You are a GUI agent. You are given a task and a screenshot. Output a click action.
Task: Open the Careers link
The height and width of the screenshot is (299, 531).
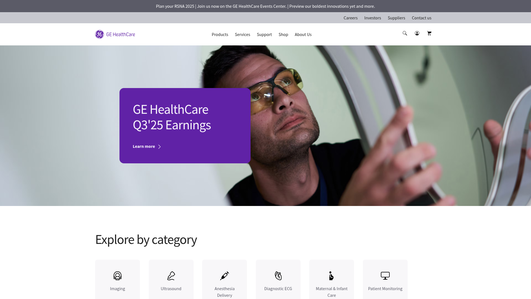(x=350, y=18)
